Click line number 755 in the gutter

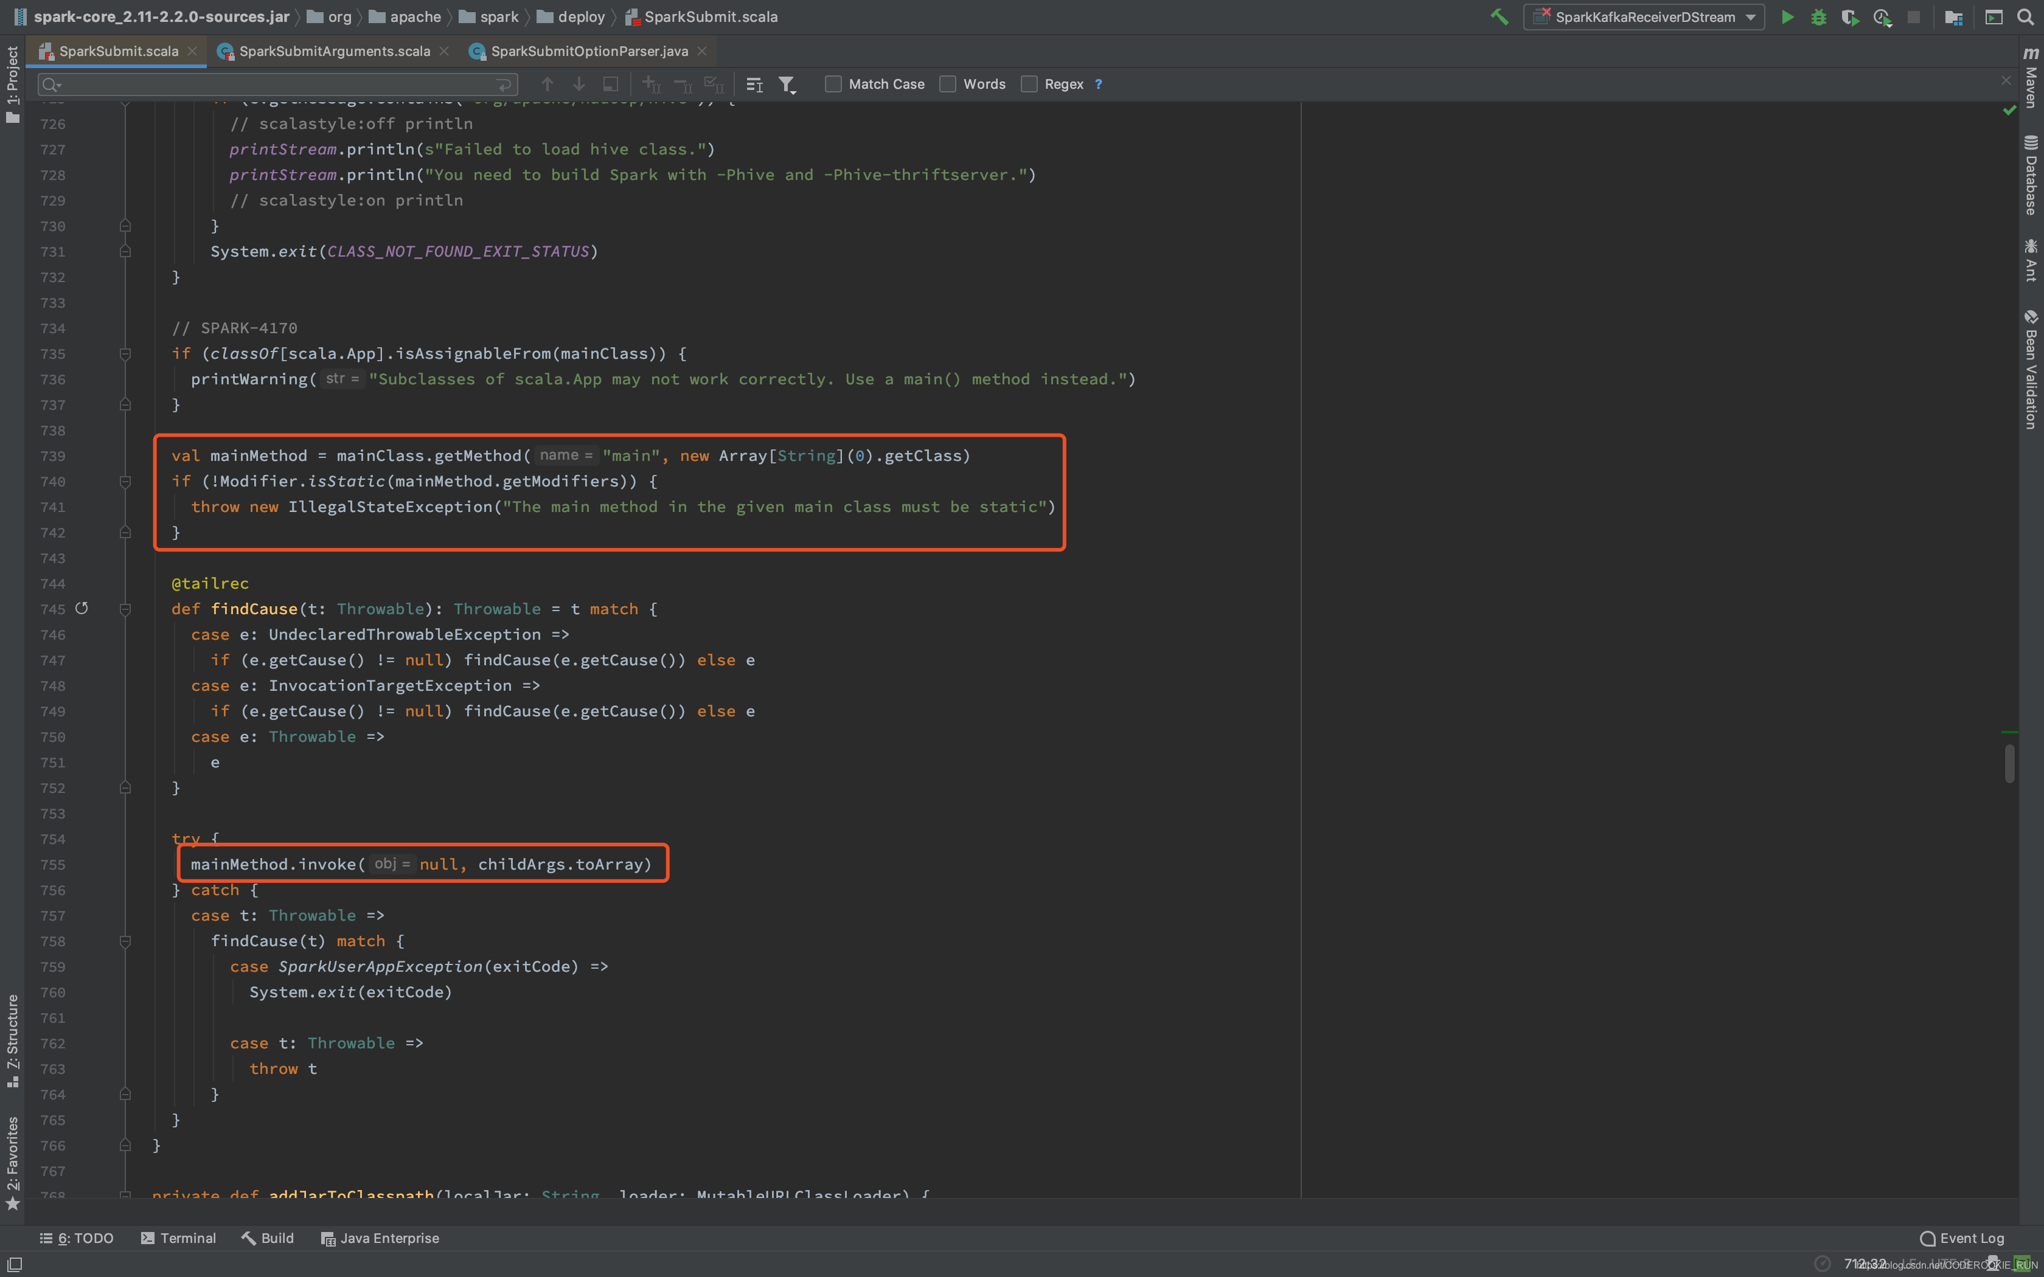coord(52,865)
